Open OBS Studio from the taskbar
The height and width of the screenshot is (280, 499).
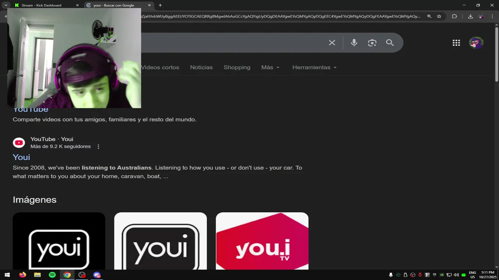[82, 275]
